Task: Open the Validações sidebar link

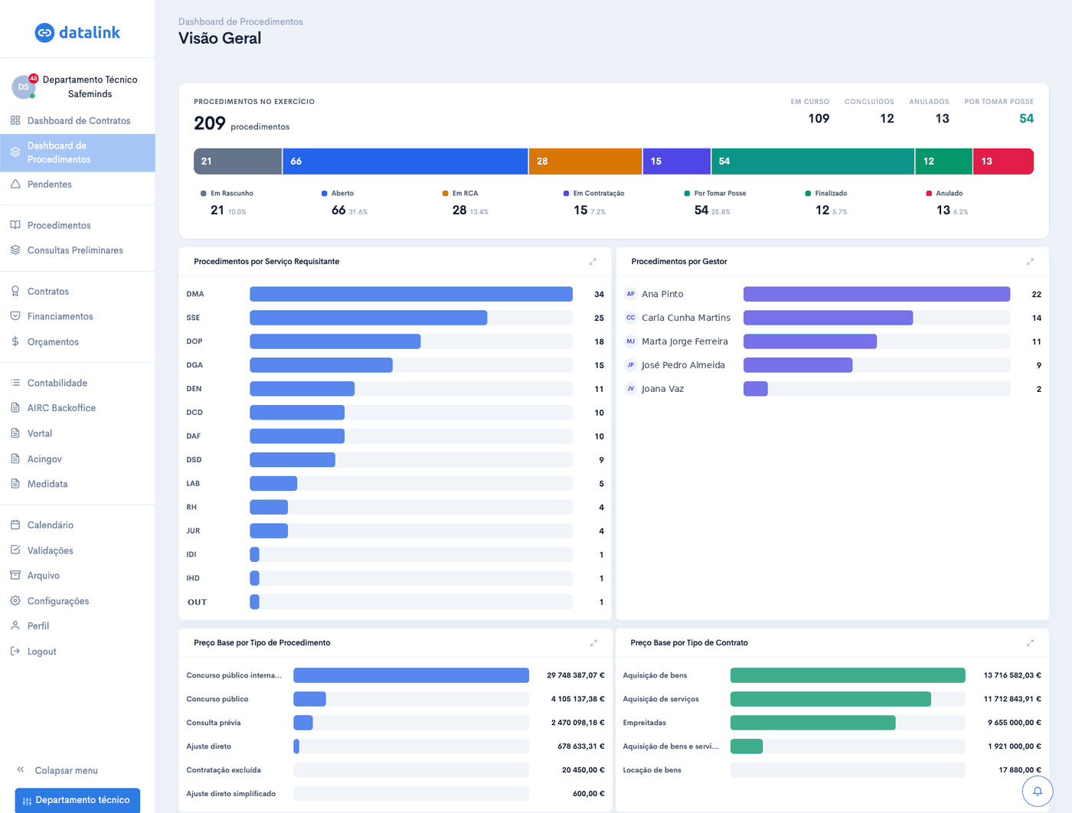Action: click(x=77, y=550)
